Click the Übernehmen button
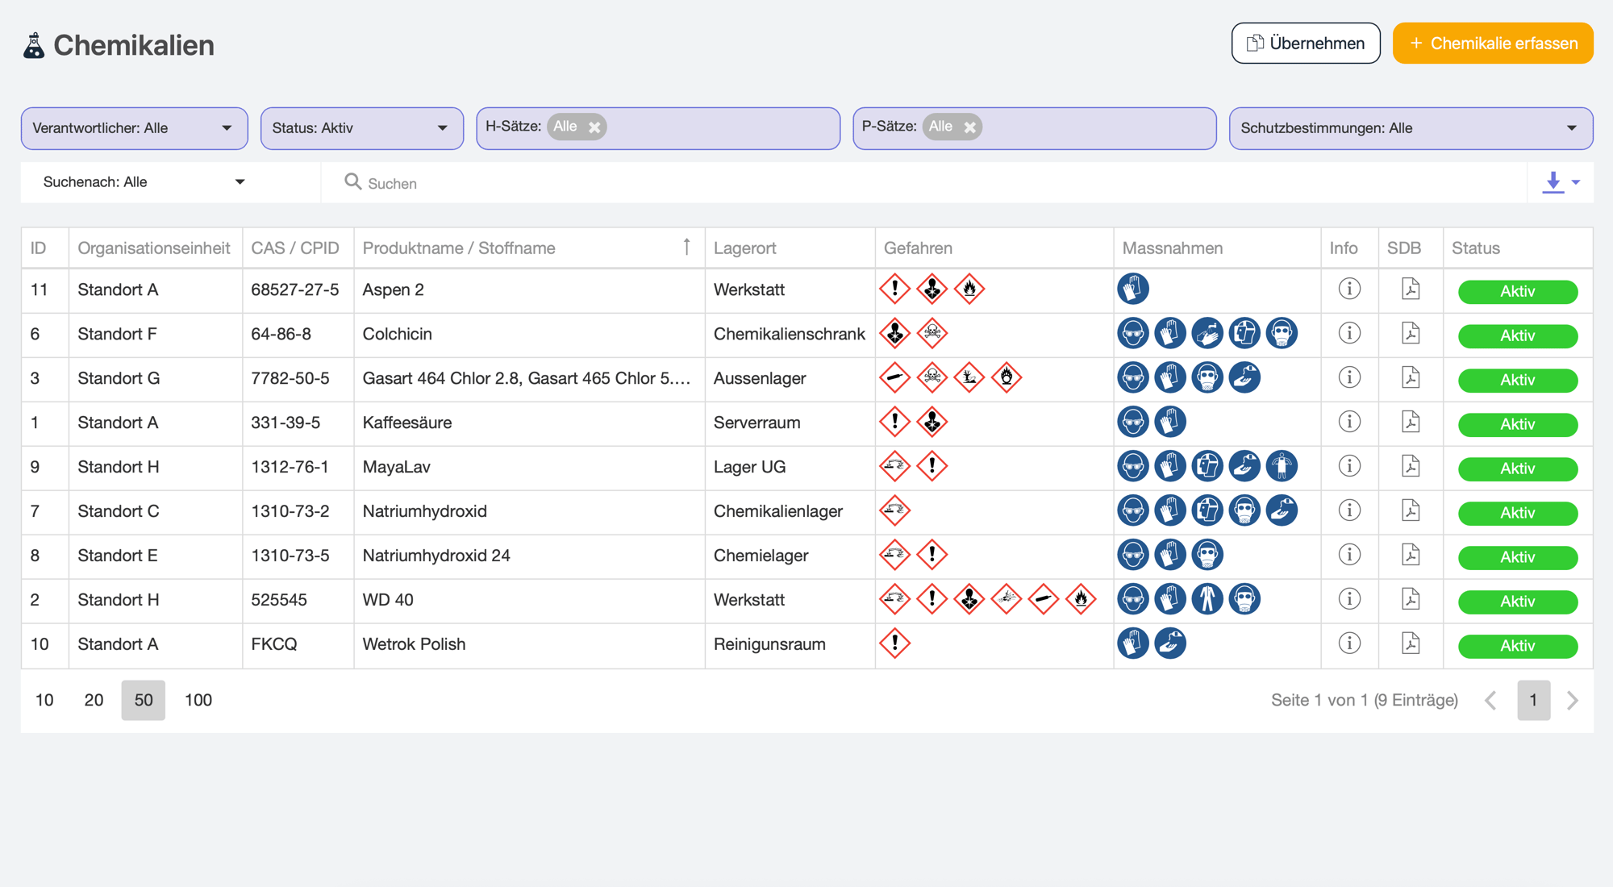Image resolution: width=1613 pixels, height=887 pixels. [x=1305, y=43]
